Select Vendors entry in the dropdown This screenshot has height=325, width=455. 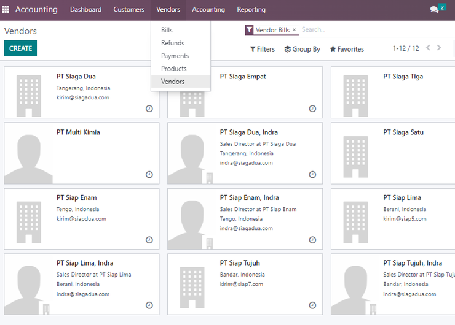(181, 82)
